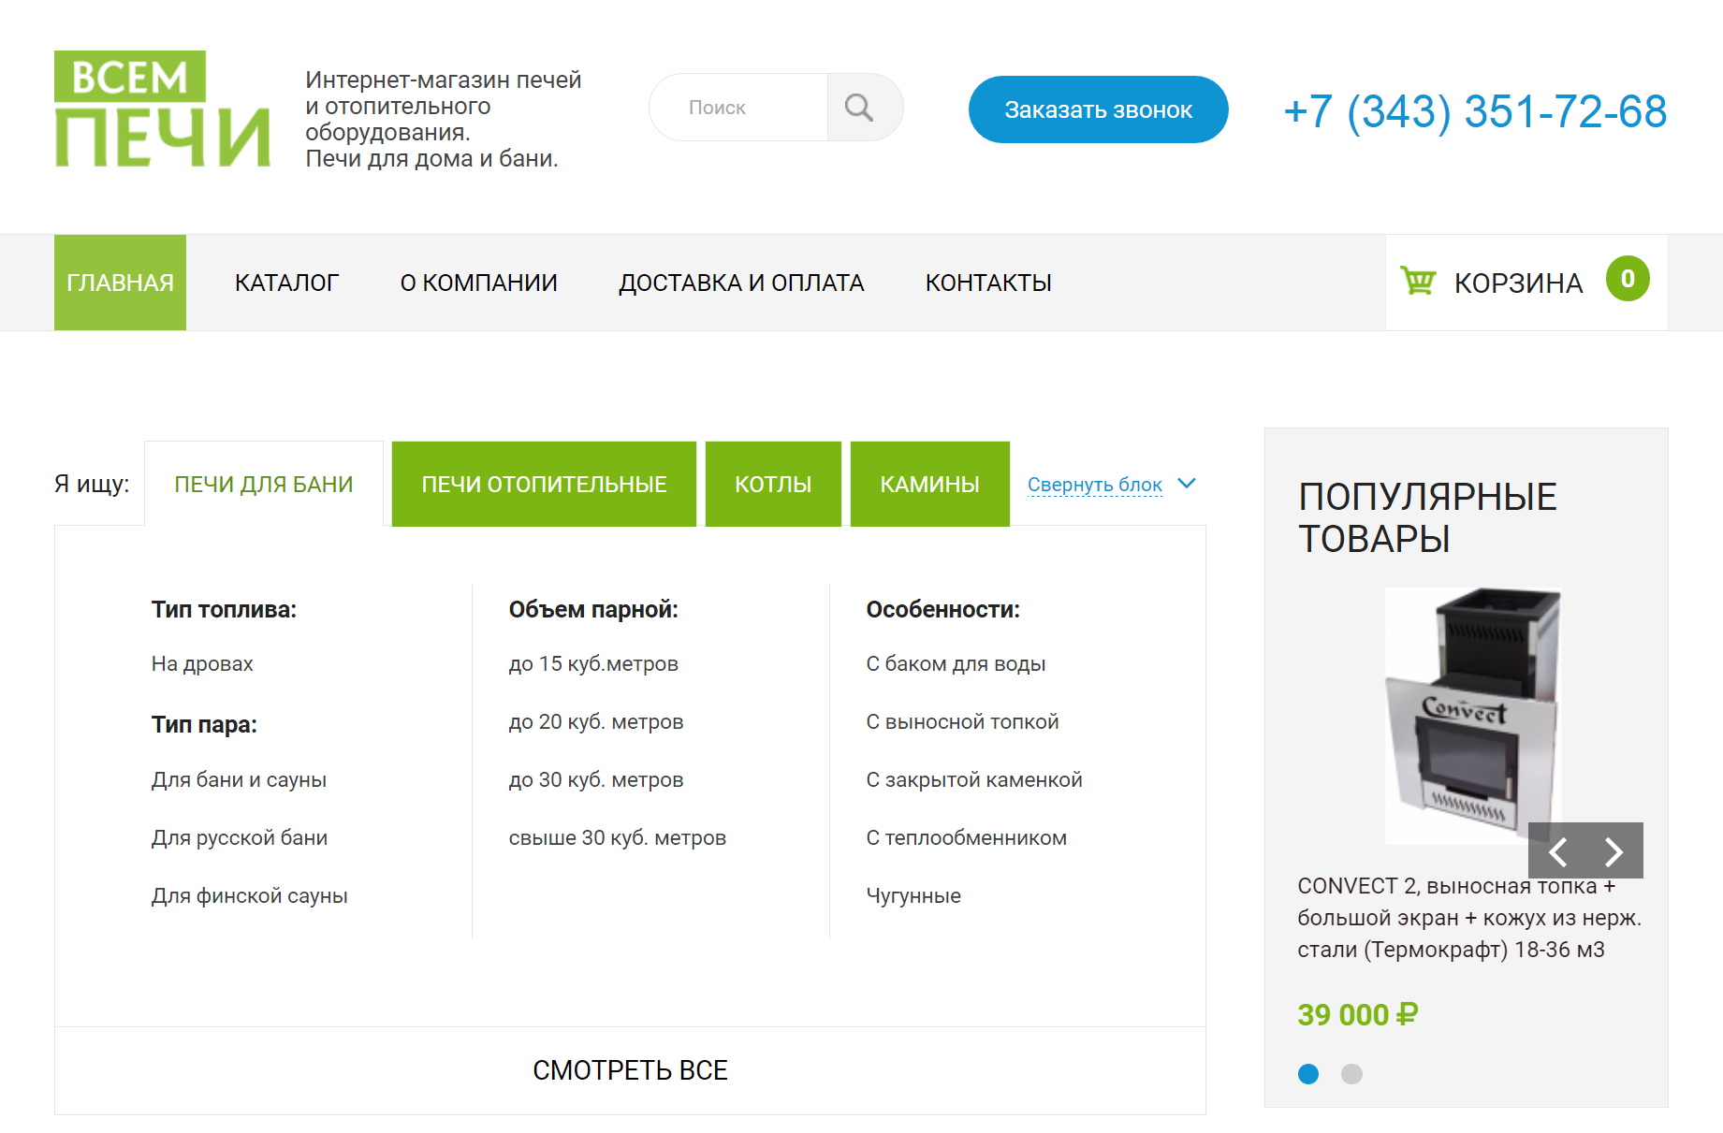1723x1133 pixels.
Task: Focus the Поиск search field
Action: pyautogui.click(x=739, y=108)
